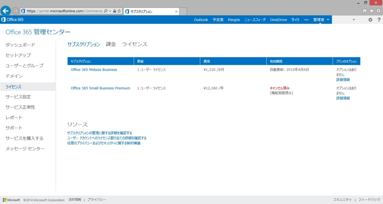
Task: Switch to the 課金 tab
Action: coord(111,44)
